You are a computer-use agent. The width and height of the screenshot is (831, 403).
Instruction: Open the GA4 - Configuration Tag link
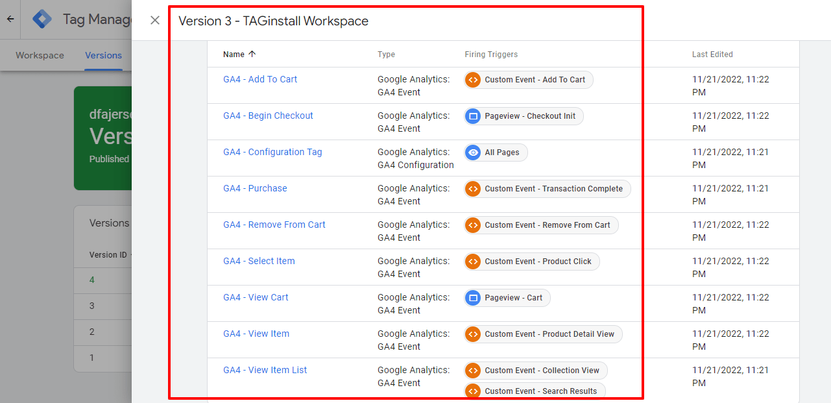[x=272, y=152]
